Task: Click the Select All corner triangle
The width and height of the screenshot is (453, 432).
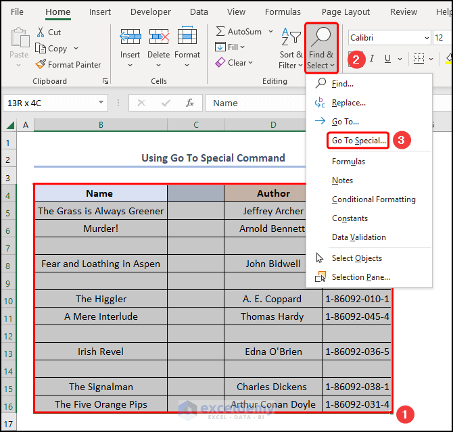Action: (10, 125)
